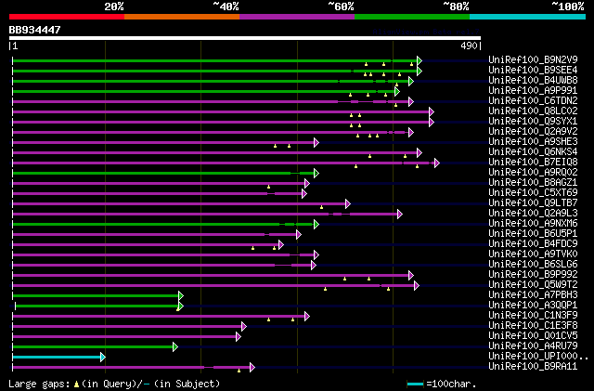Click the purple arrowhead ending the Q8LC02 alignment
Image resolution: width=594 pixels, height=391 pixels.
point(431,111)
